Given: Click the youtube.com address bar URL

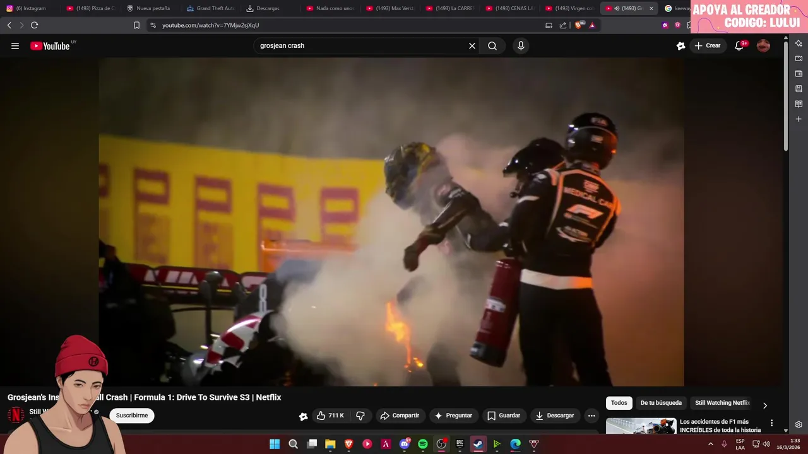Looking at the screenshot, I should [x=210, y=25].
